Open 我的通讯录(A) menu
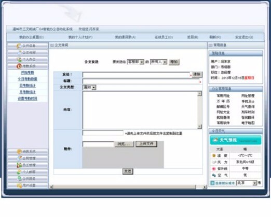Screen dimensions: 271x217 [x=125, y=37]
